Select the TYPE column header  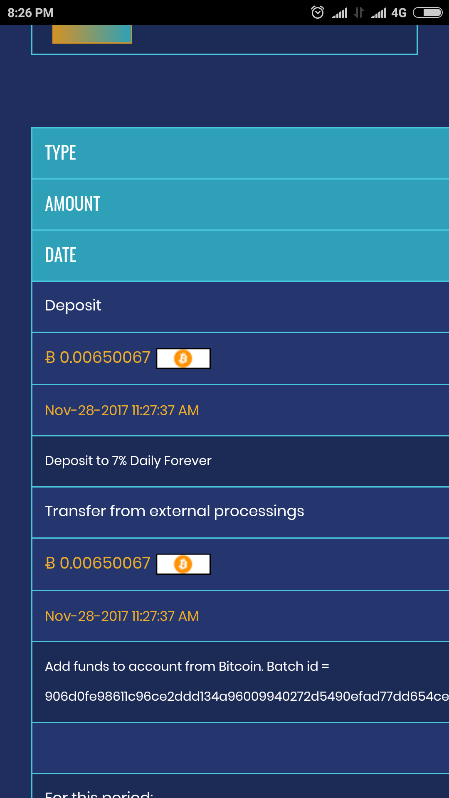61,153
